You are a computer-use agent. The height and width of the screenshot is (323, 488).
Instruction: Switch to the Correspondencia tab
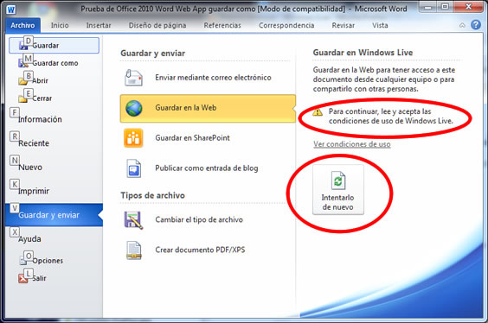pos(286,25)
